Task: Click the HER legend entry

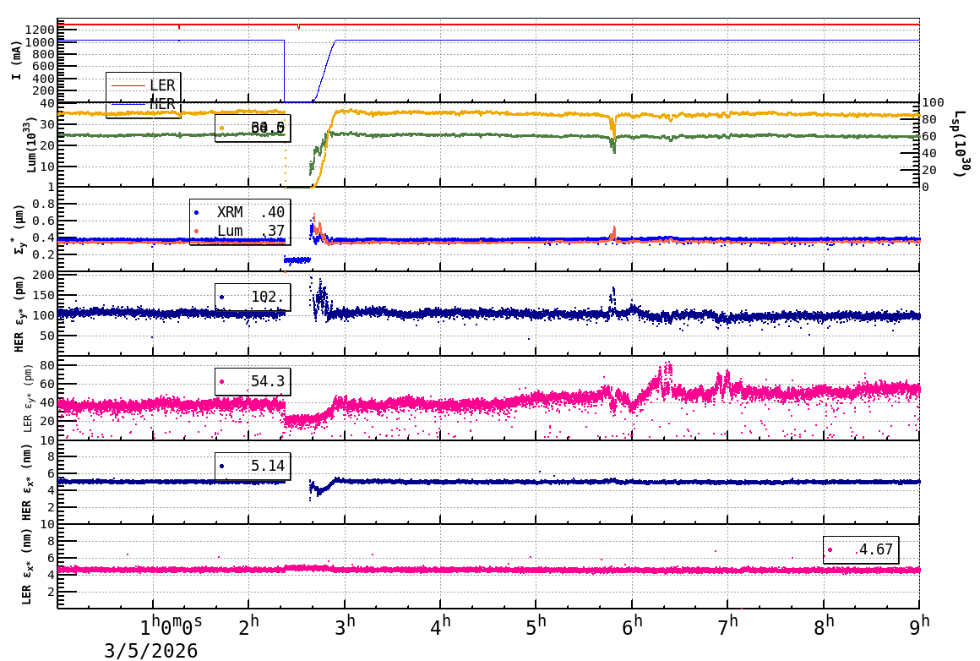Action: point(143,104)
